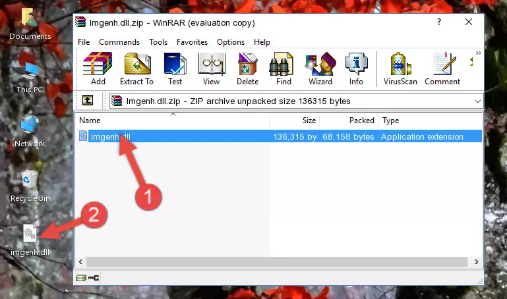Click the password key icon in status bar

click(94, 278)
